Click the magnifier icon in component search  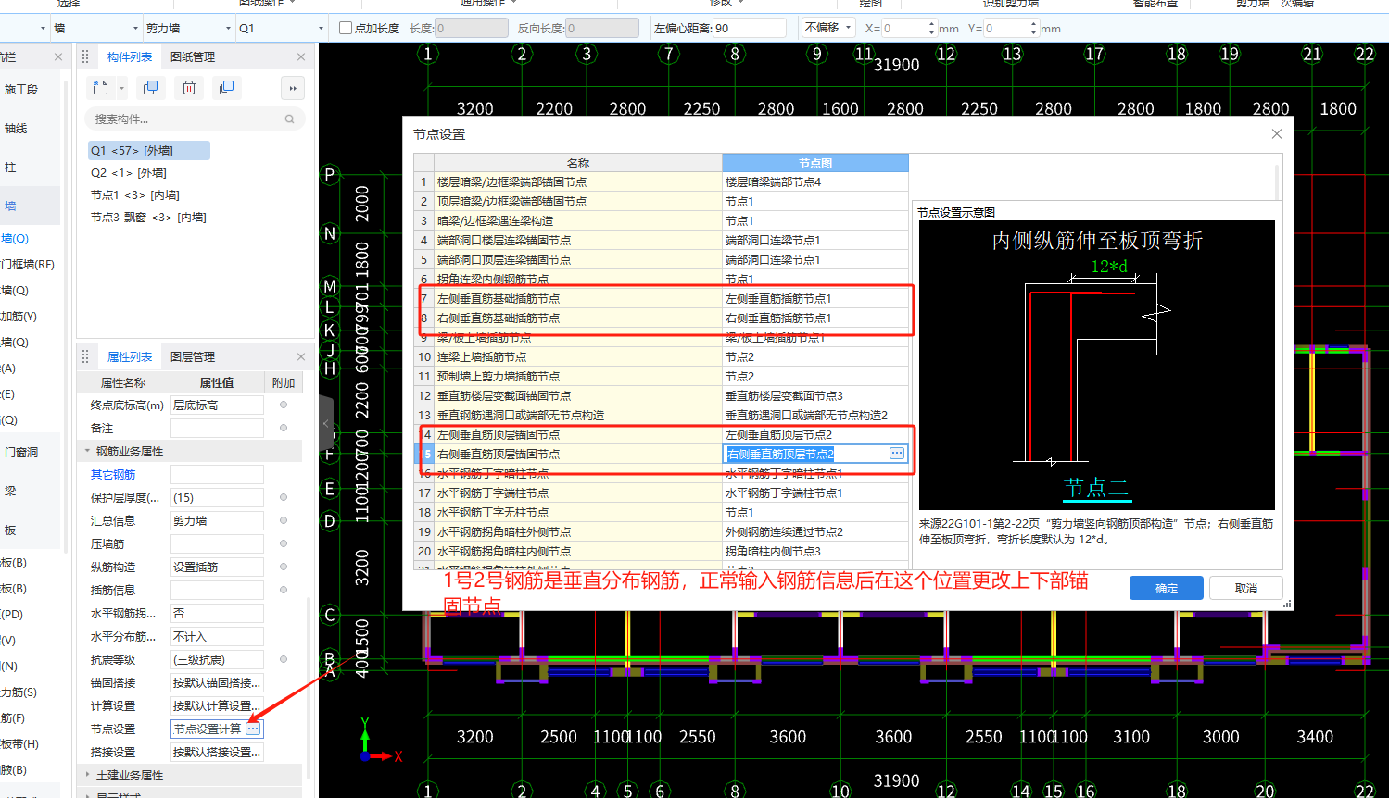coord(290,118)
